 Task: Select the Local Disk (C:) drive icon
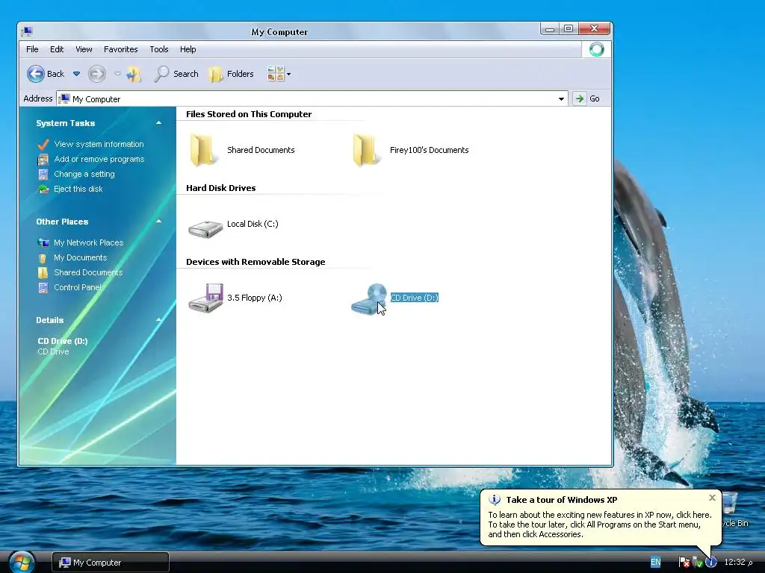205,228
